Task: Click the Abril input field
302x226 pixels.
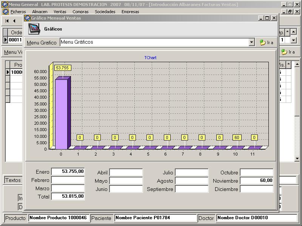Action: [126, 173]
